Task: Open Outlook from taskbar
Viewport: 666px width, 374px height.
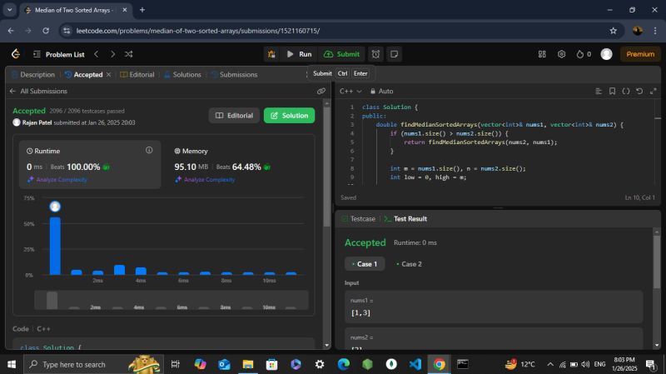Action: [224, 364]
